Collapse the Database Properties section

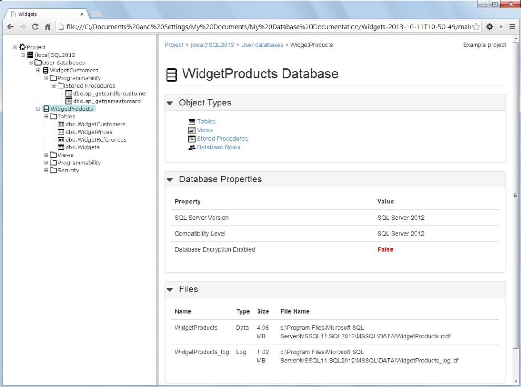(x=170, y=180)
